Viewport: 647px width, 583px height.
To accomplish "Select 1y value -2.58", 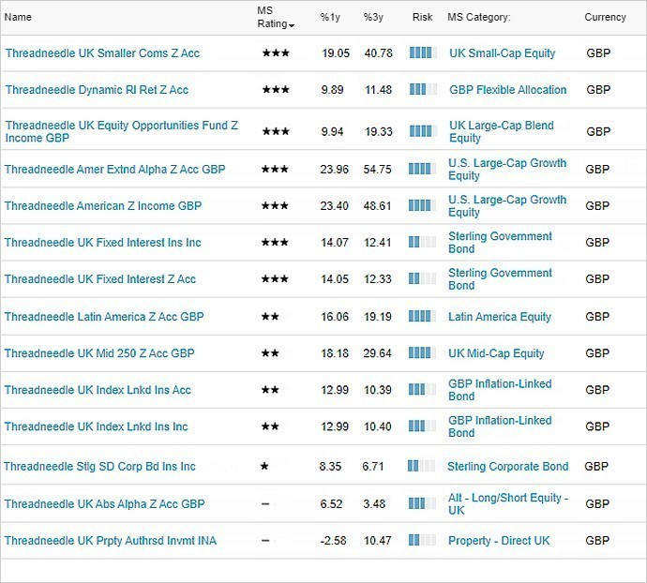I will point(333,541).
